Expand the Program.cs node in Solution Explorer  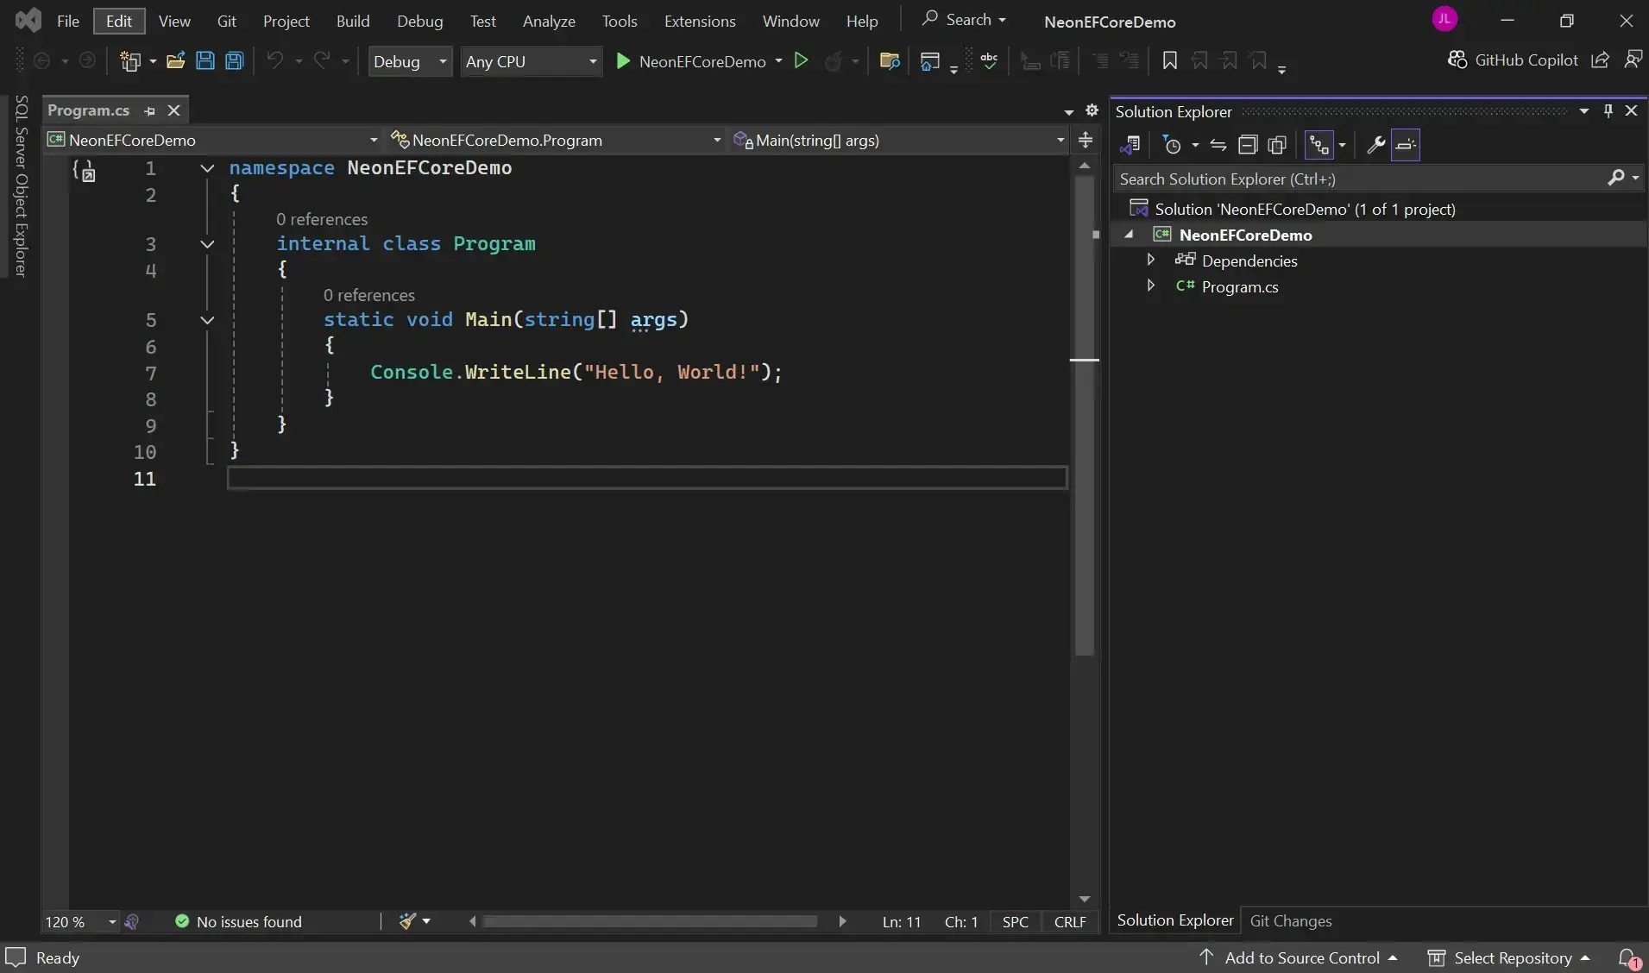point(1150,286)
